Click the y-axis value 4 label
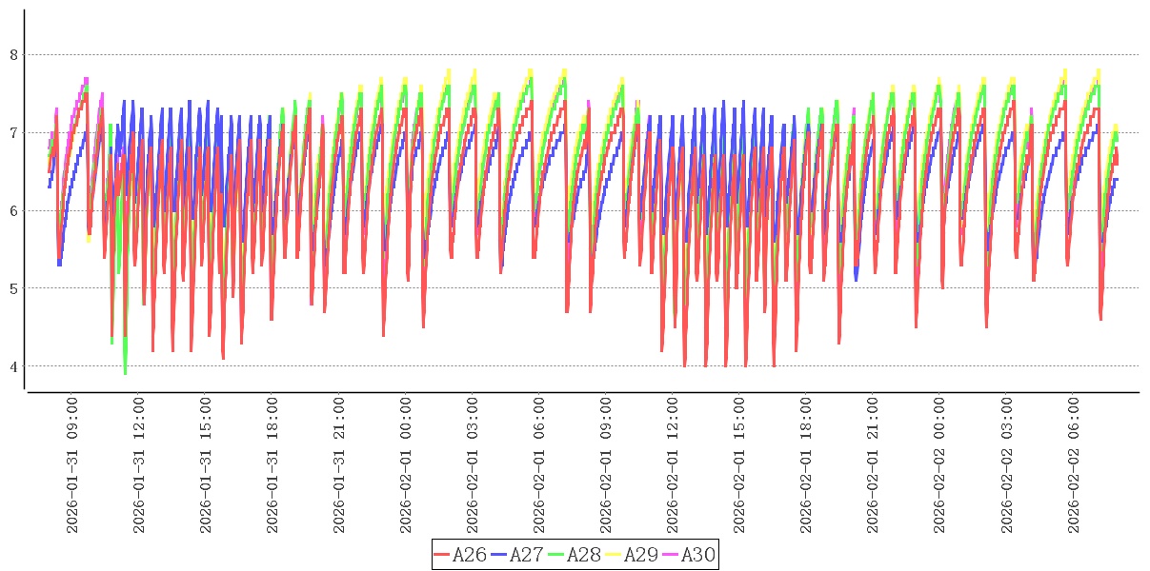The height and width of the screenshot is (571, 1150). [x=14, y=366]
